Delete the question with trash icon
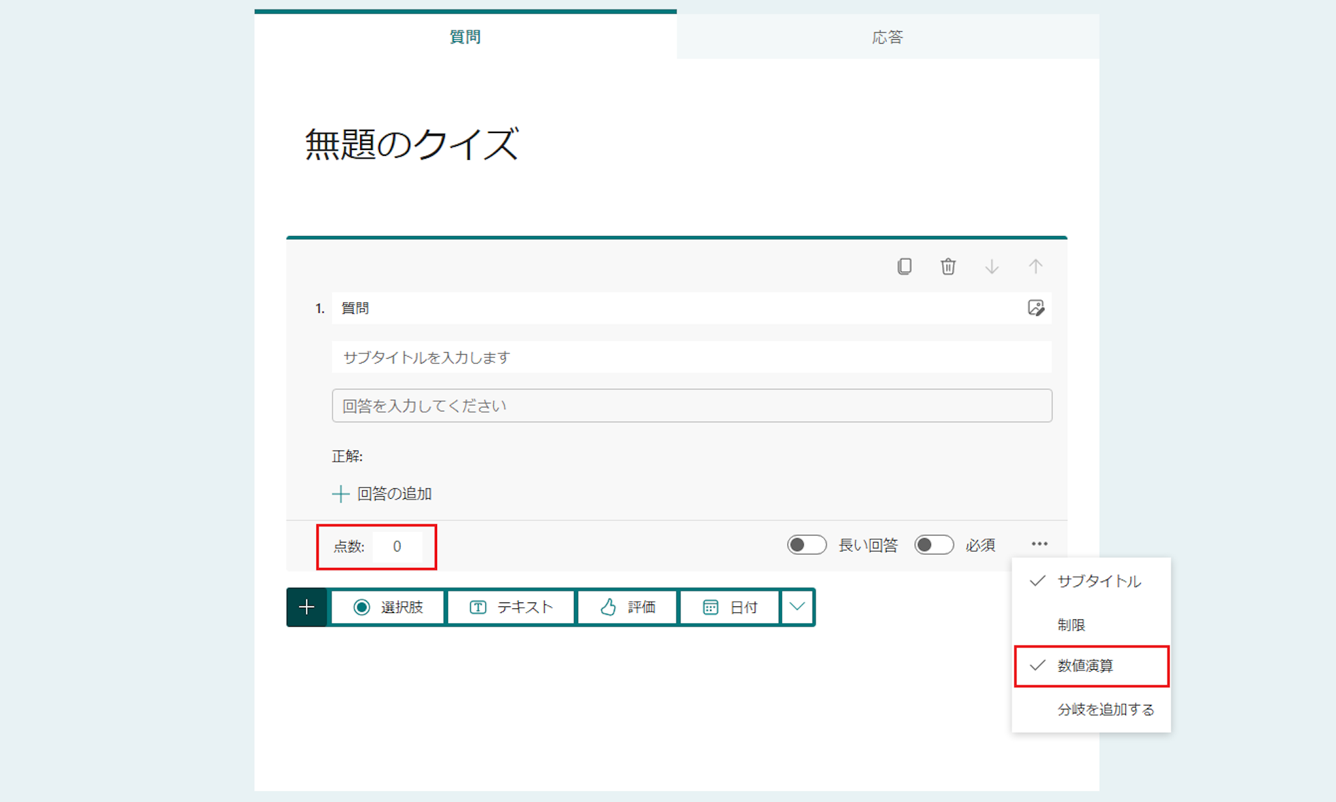The width and height of the screenshot is (1336, 802). pyautogui.click(x=948, y=267)
